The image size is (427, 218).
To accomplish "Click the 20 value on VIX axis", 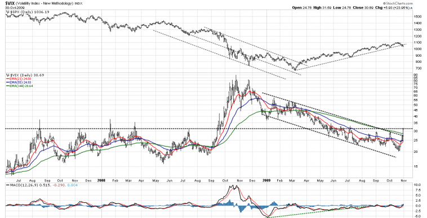I will pos(416,152).
